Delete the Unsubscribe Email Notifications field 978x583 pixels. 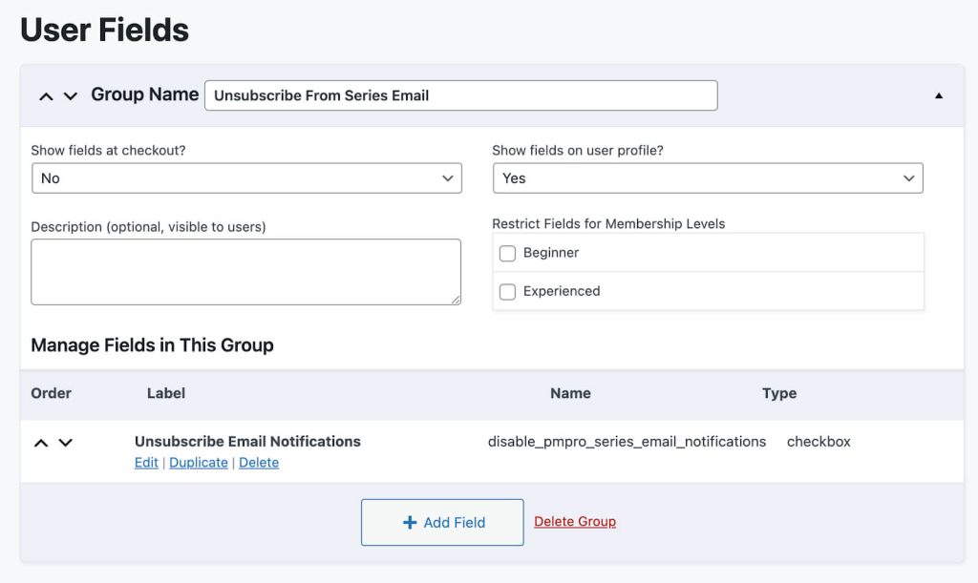(259, 462)
